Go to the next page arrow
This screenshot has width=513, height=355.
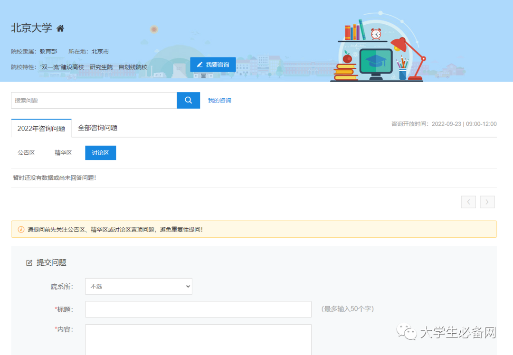(x=487, y=202)
